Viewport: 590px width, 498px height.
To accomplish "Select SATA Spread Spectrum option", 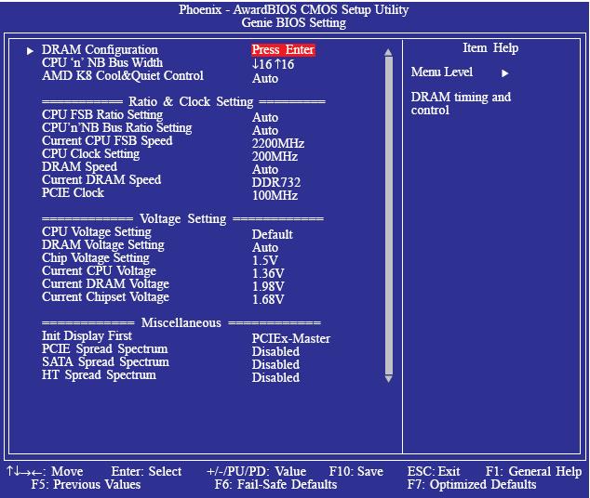I will coord(105,362).
